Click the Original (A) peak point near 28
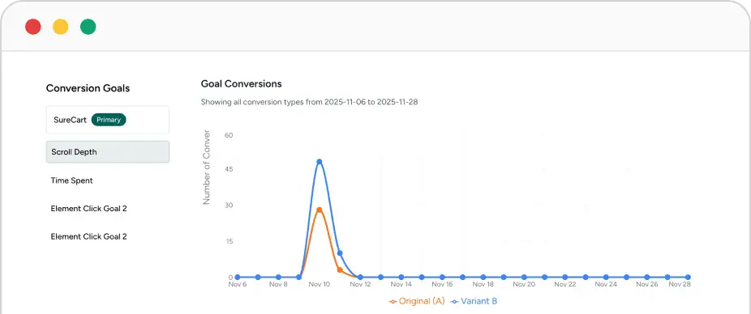751x314 pixels. coord(320,210)
